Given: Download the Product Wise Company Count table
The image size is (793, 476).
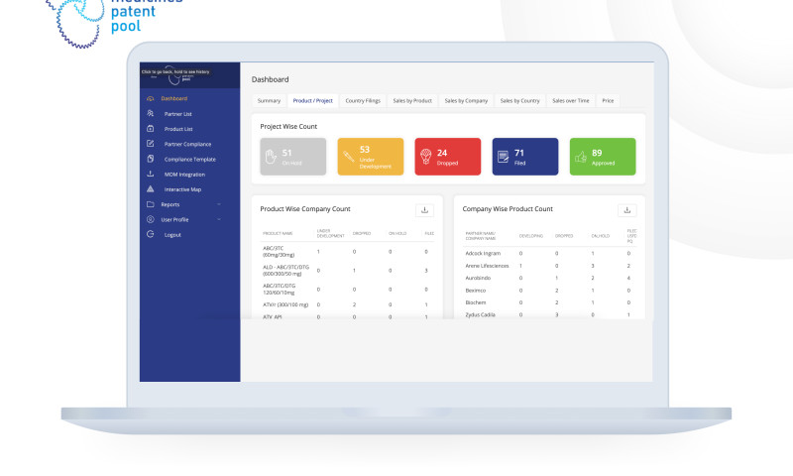Looking at the screenshot, I should click(424, 210).
